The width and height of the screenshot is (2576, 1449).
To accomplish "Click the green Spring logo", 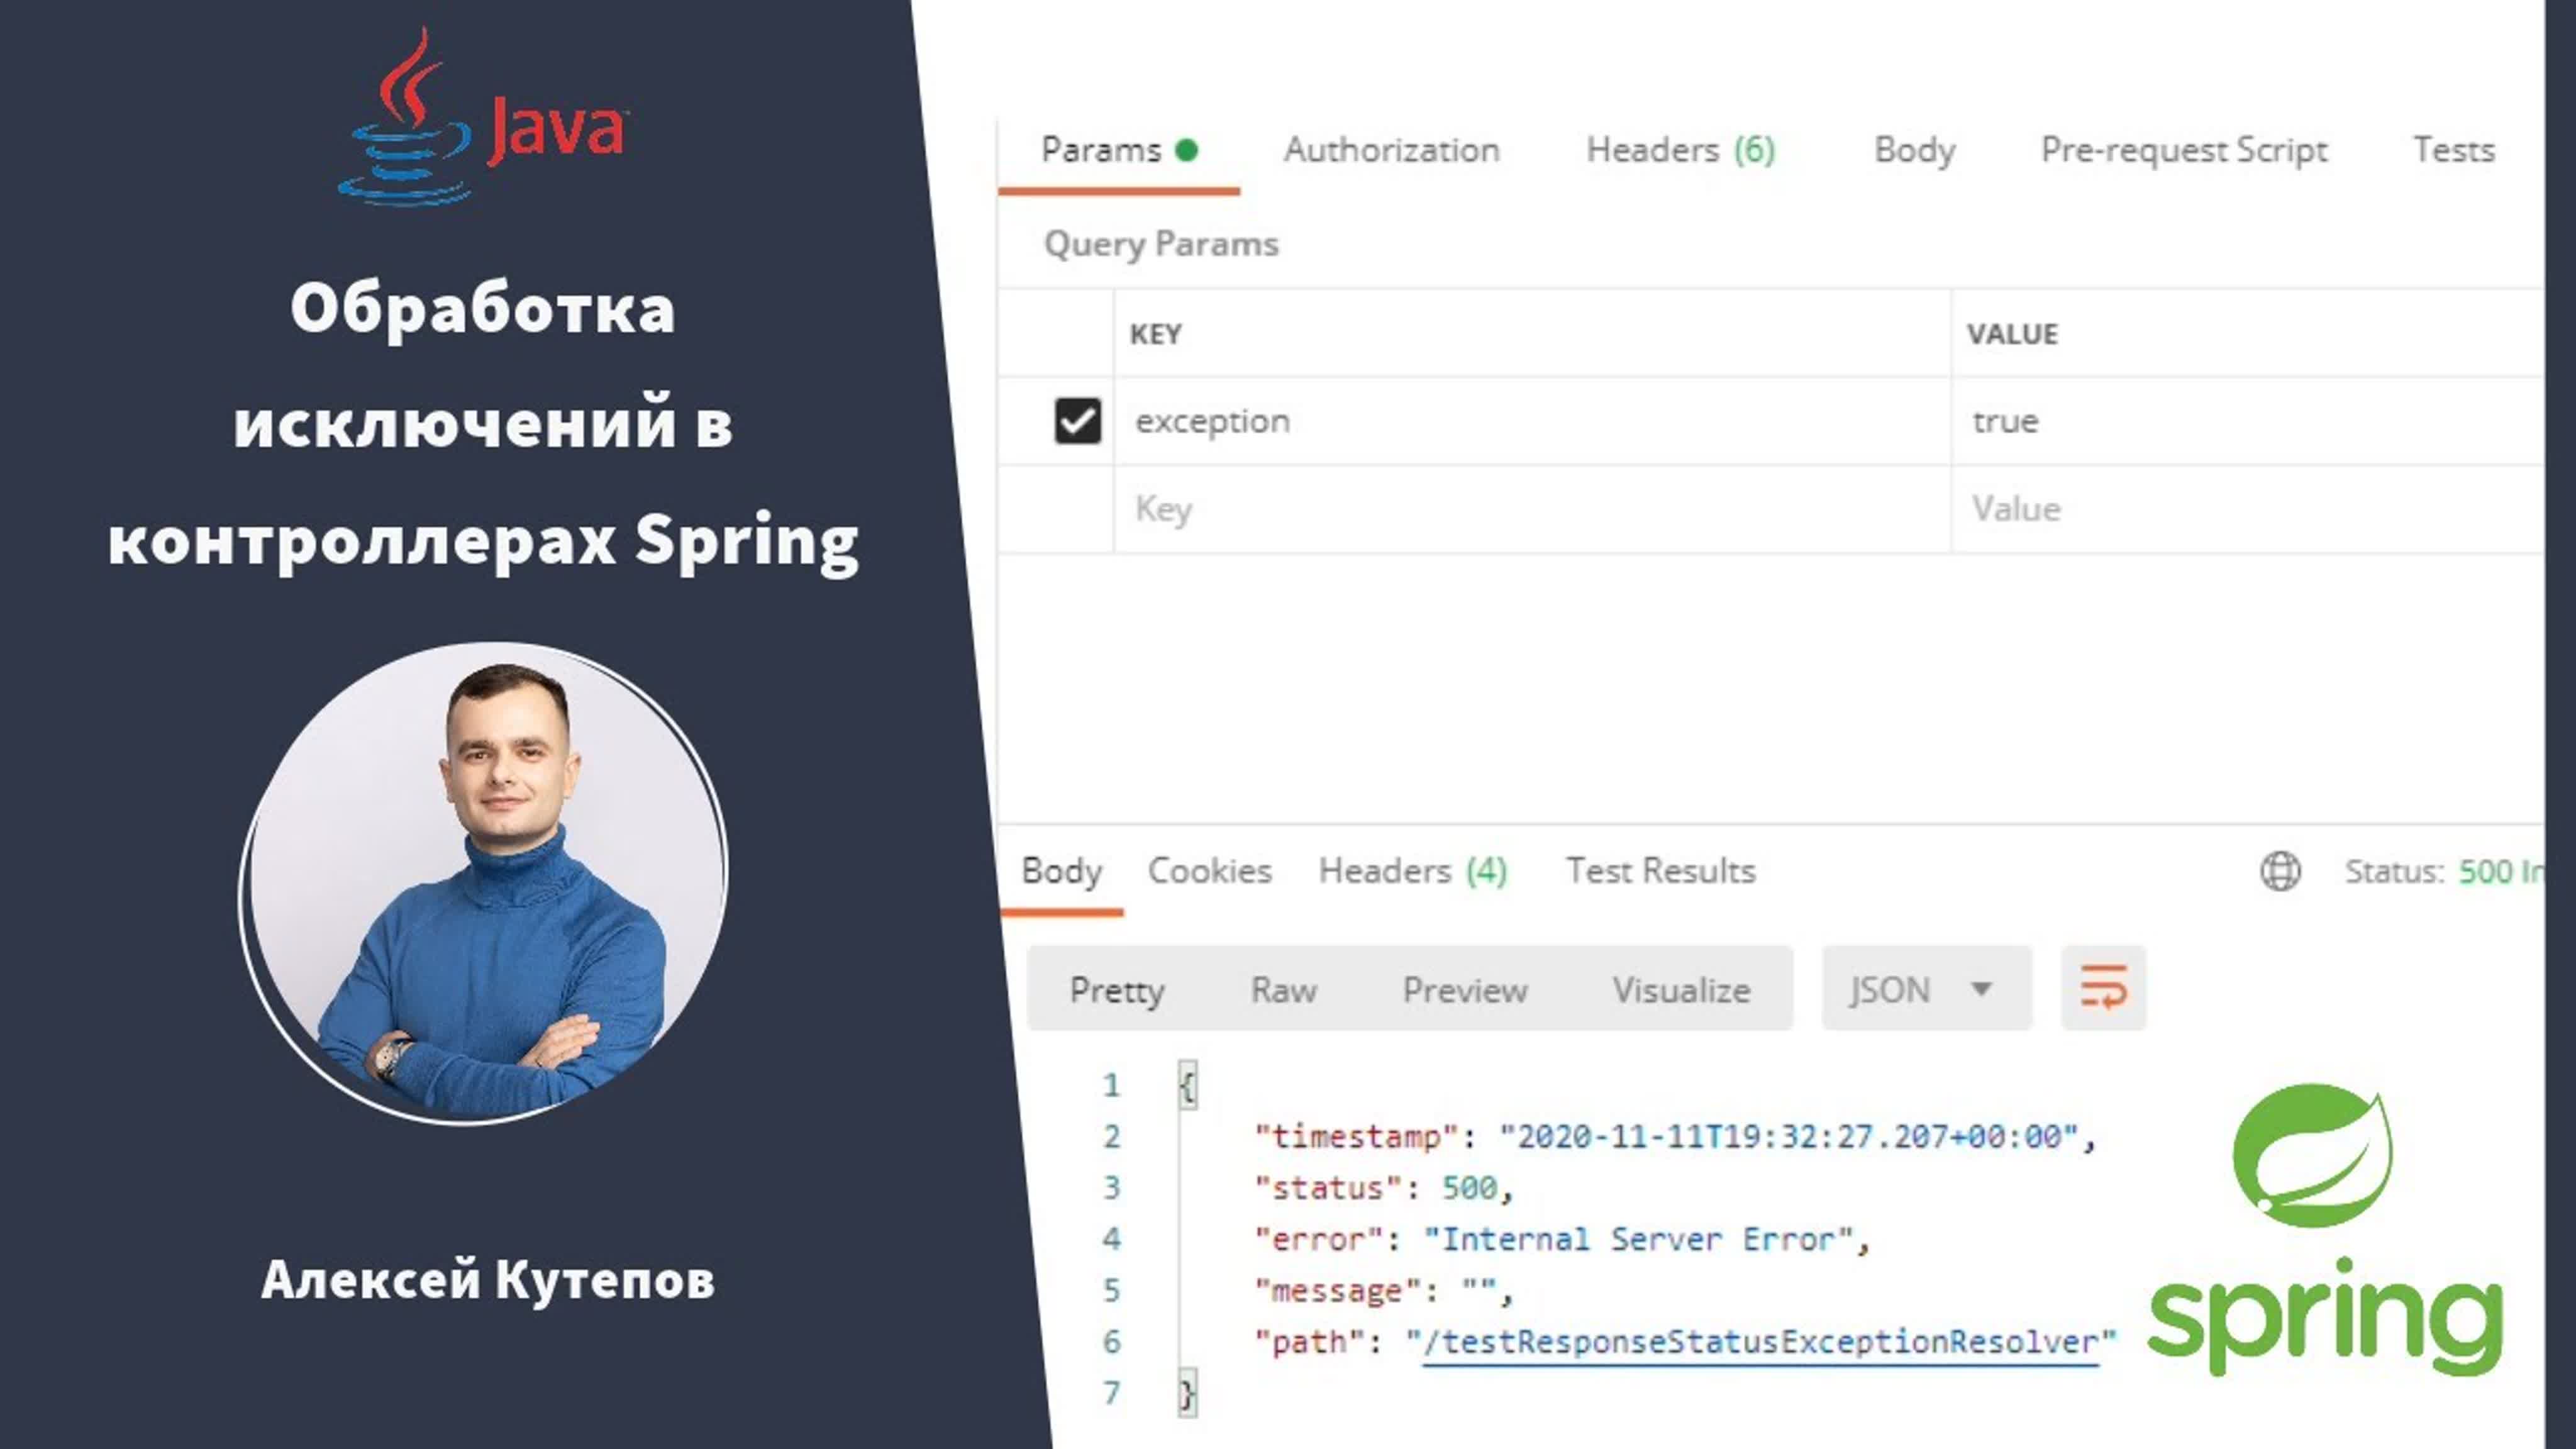I will pyautogui.click(x=2323, y=1229).
